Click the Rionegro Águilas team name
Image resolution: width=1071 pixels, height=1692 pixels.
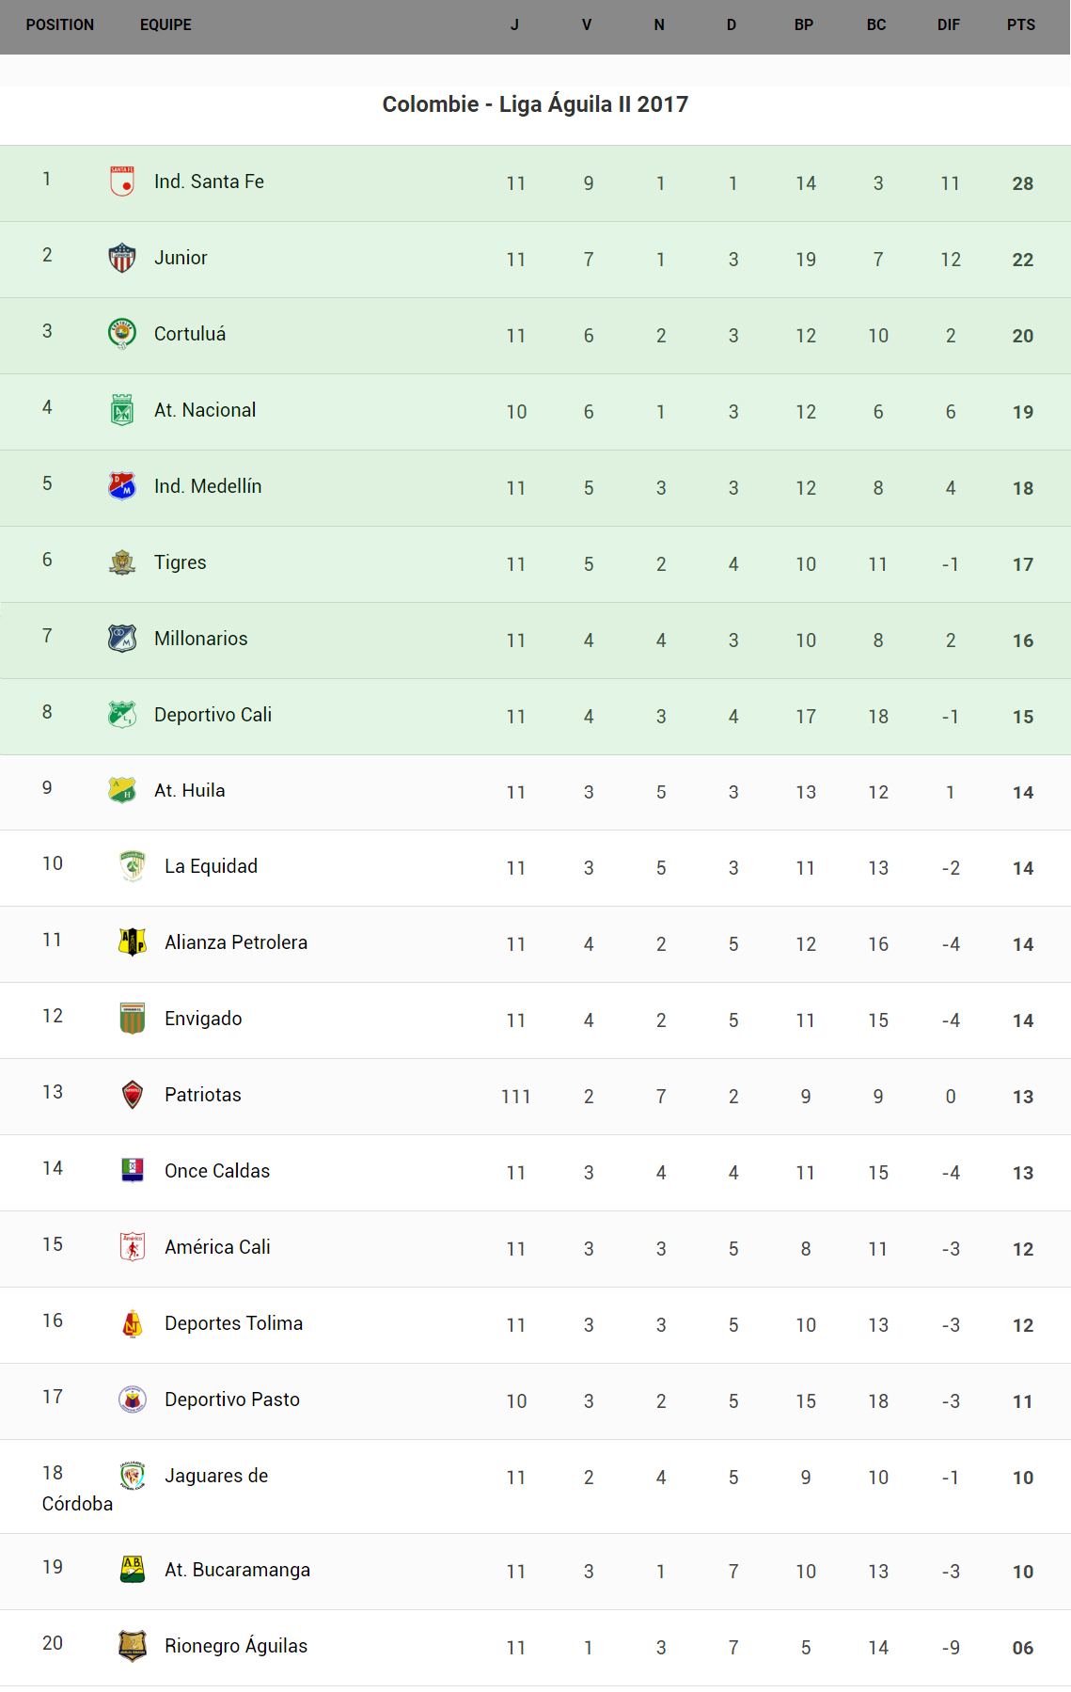click(236, 1646)
